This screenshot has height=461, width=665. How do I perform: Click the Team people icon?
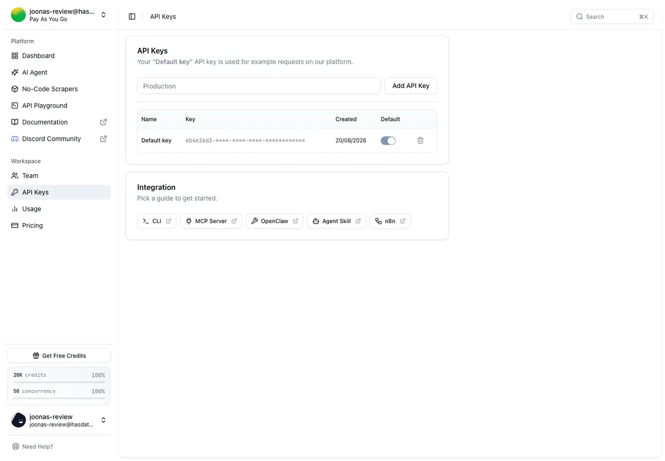pos(15,176)
